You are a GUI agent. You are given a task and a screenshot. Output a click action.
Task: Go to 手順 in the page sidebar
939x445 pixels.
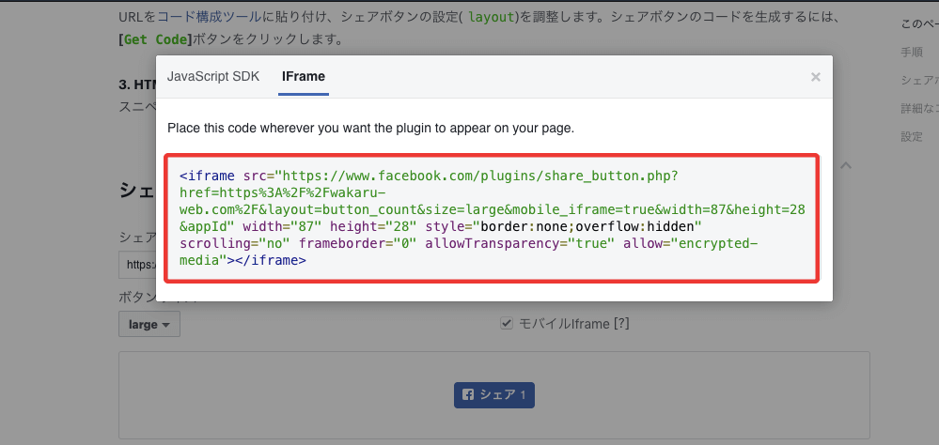coord(912,52)
